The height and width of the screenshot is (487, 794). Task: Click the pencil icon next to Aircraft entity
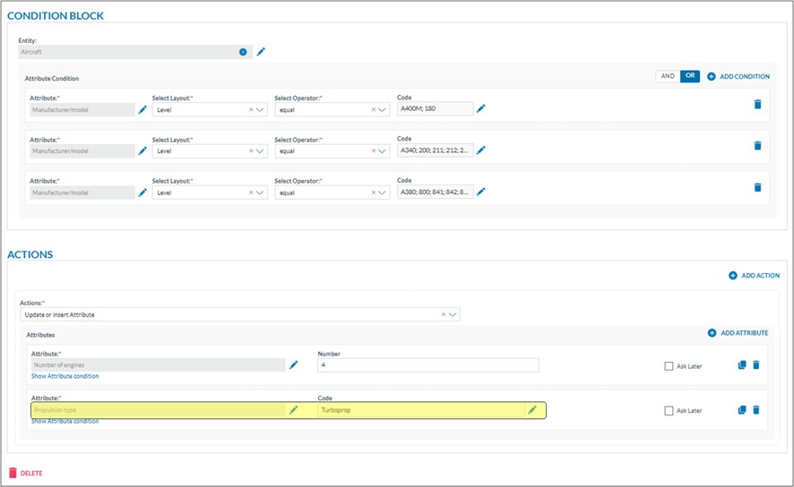click(x=261, y=52)
